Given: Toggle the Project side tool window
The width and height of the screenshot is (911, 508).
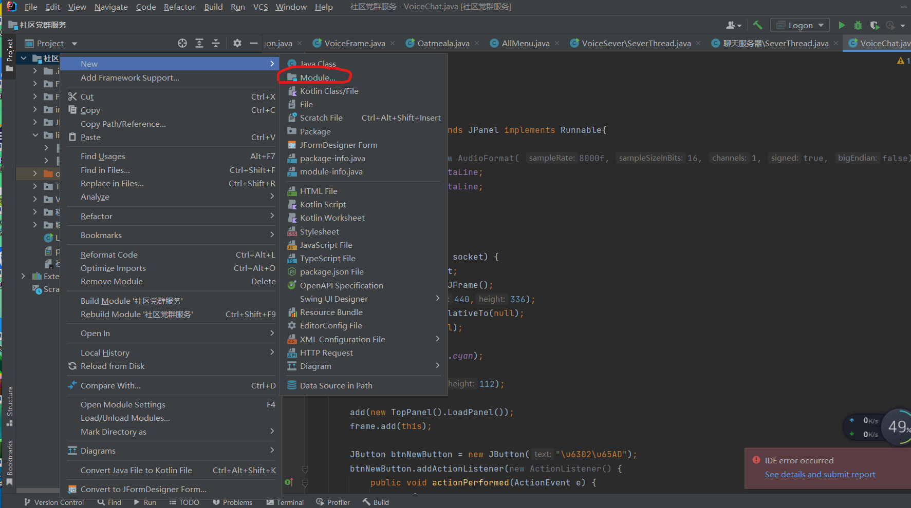Looking at the screenshot, I should 9,55.
